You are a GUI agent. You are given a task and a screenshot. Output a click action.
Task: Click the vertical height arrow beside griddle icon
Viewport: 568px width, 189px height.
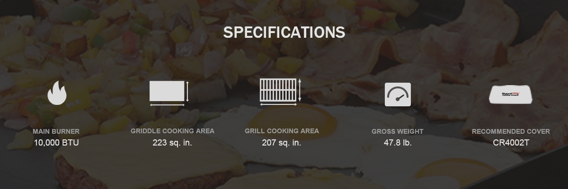188,91
